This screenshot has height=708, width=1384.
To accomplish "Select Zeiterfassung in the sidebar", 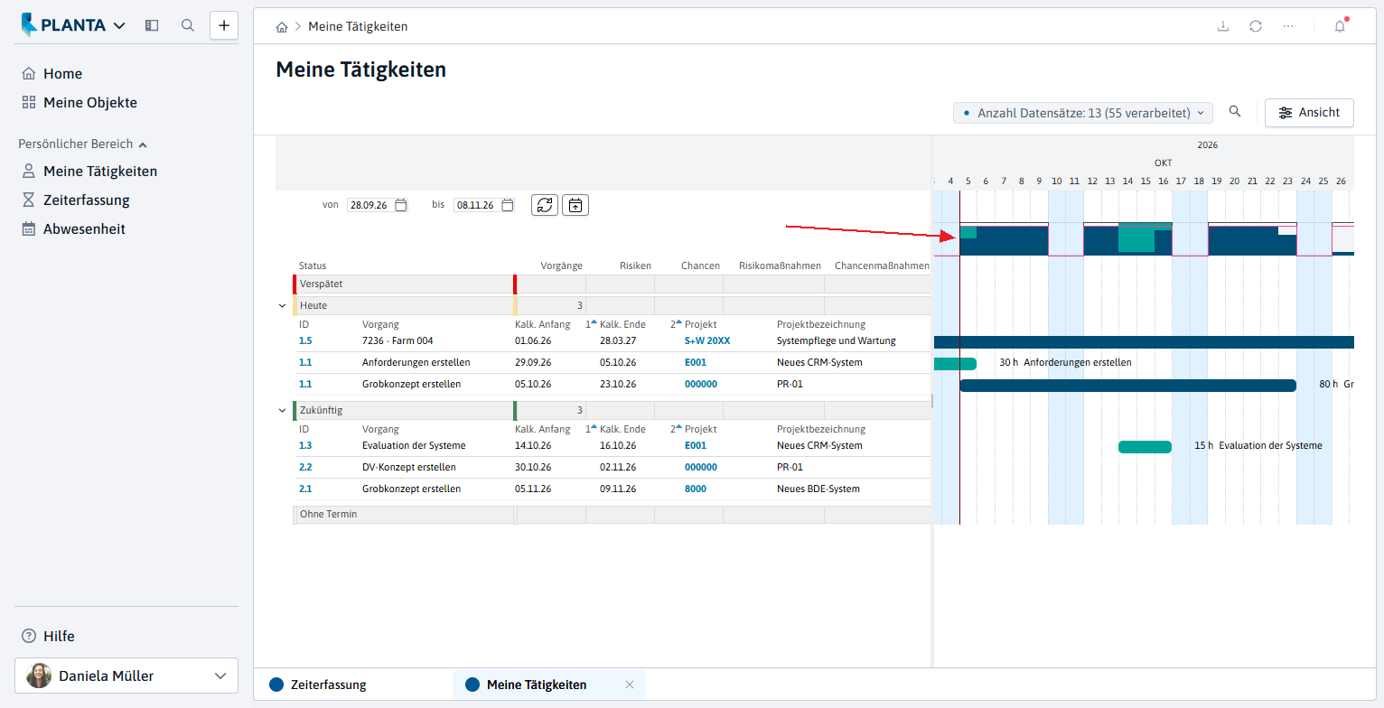I will pyautogui.click(x=76, y=200).
